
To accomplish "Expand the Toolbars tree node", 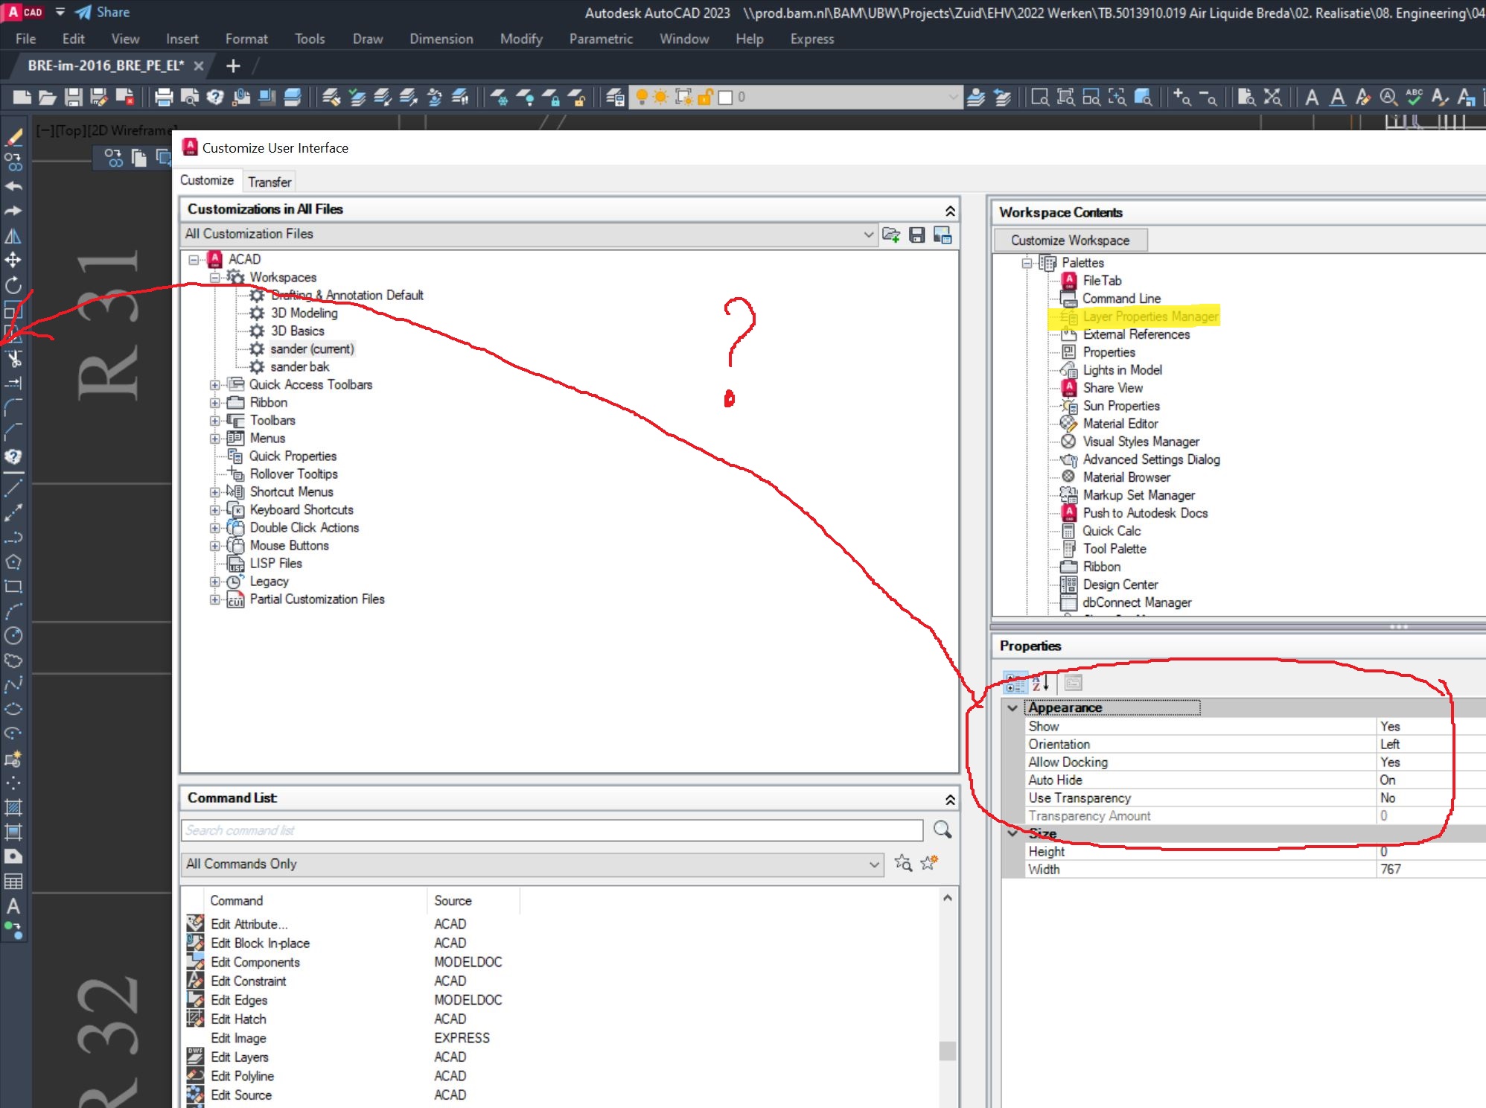I will tap(214, 421).
